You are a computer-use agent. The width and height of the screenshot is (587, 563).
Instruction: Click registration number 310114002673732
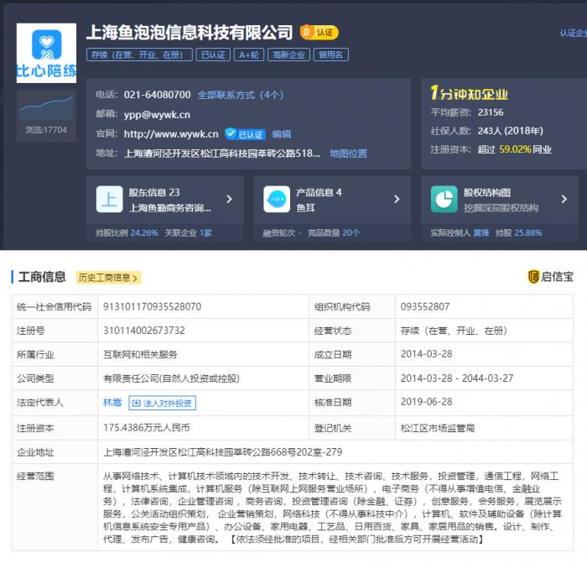pyautogui.click(x=144, y=331)
